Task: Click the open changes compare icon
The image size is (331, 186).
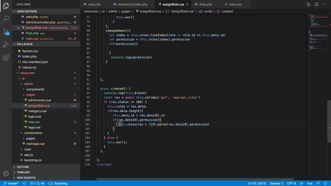Action: coord(308,4)
